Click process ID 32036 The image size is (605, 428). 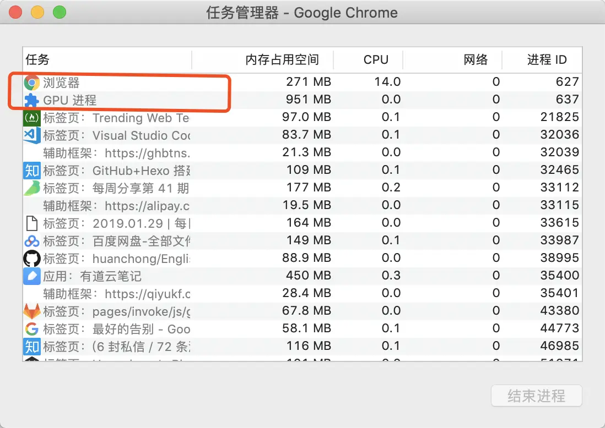click(559, 135)
